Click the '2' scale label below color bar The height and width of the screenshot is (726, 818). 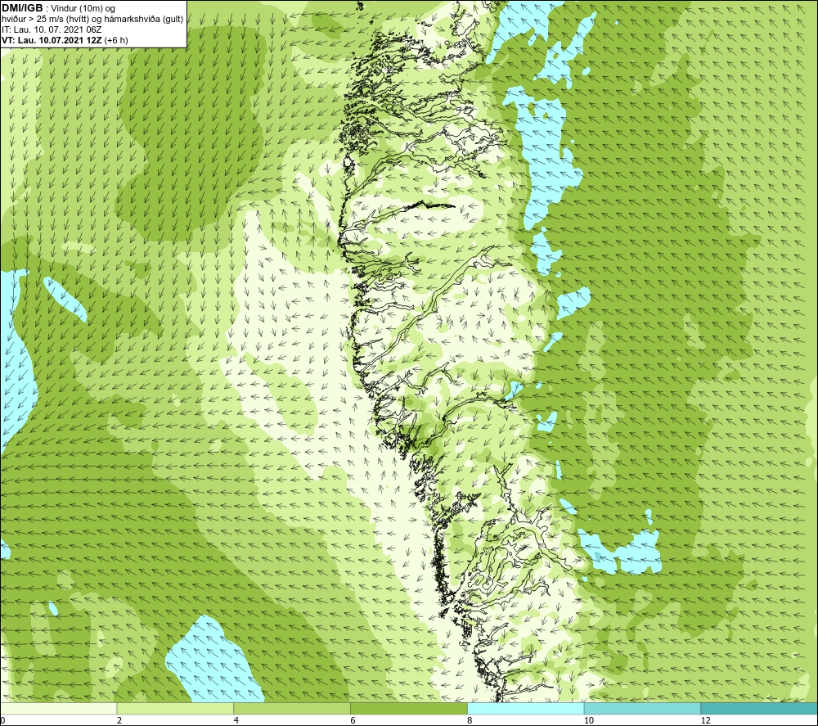pos(119,721)
